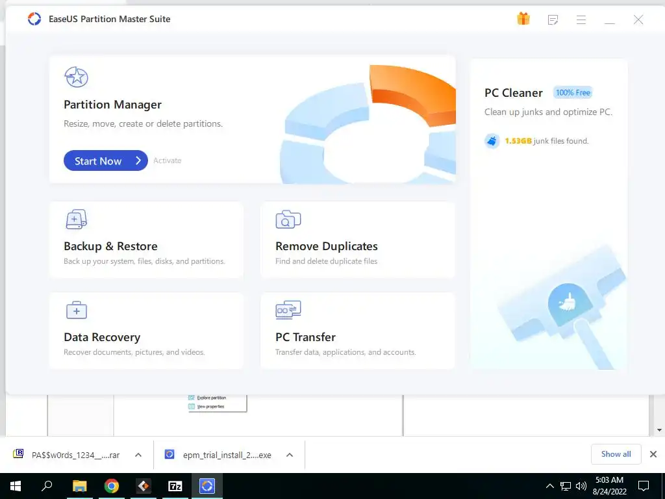Click the Partition Manager star disk icon

click(x=77, y=77)
